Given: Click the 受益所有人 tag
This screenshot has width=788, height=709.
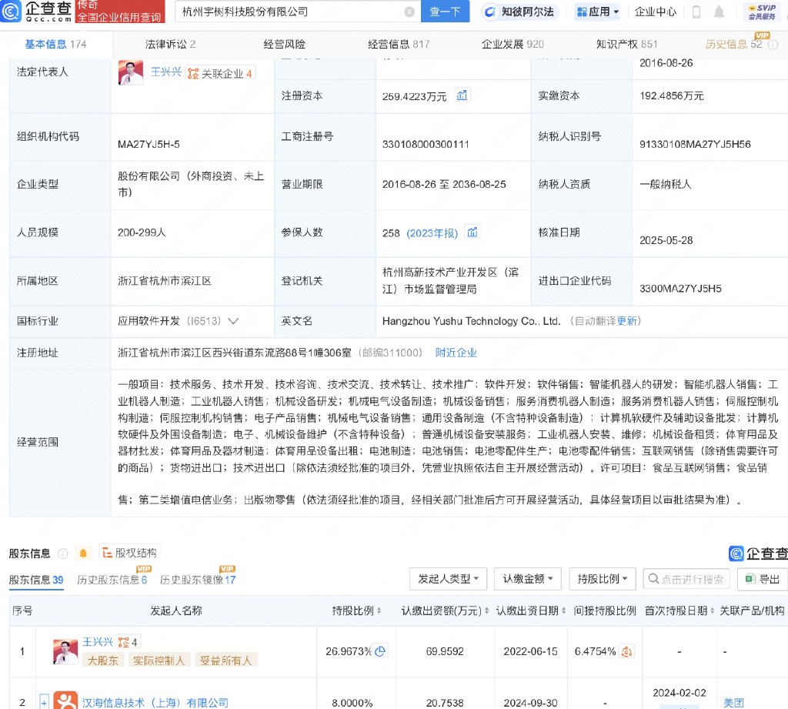Looking at the screenshot, I should (225, 661).
